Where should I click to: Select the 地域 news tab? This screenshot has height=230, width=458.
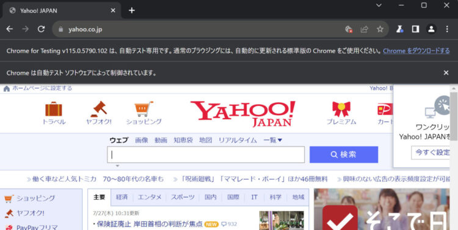pos(298,197)
